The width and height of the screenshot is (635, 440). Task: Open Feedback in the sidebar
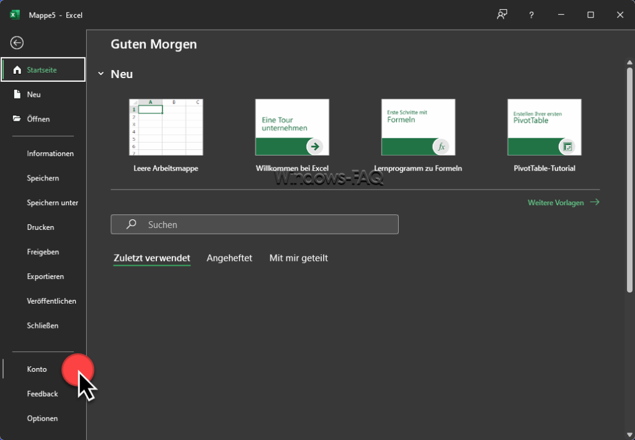pos(43,394)
